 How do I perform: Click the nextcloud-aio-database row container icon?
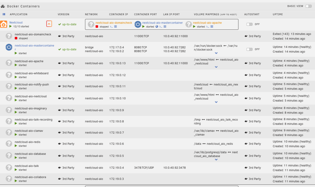[x=9, y=156]
